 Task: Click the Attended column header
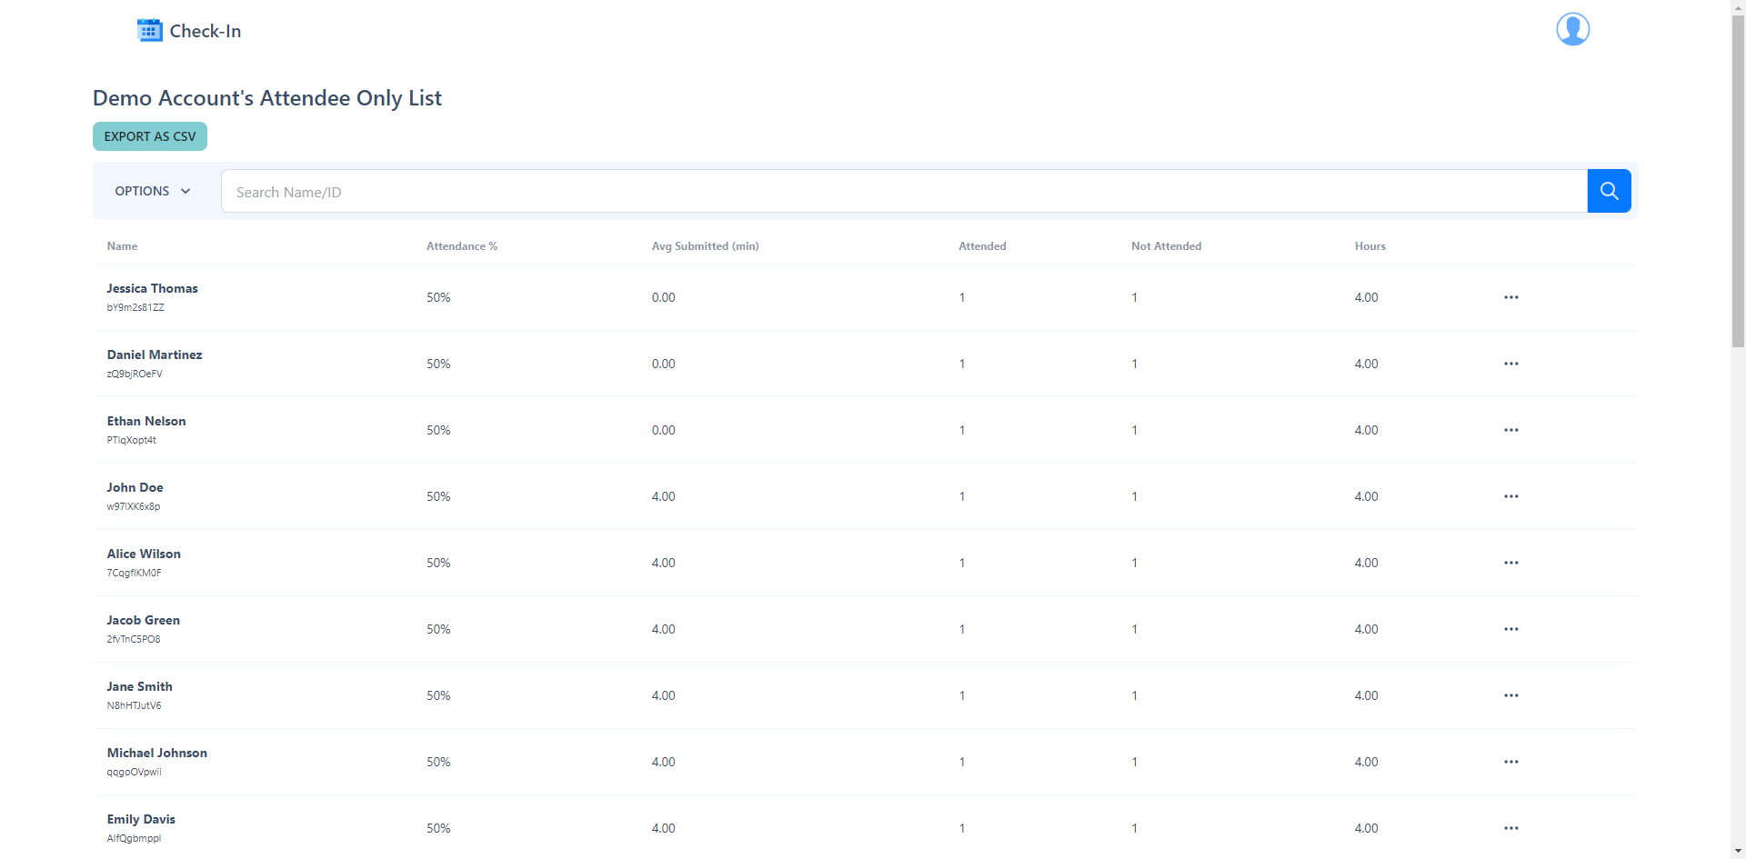tap(982, 246)
